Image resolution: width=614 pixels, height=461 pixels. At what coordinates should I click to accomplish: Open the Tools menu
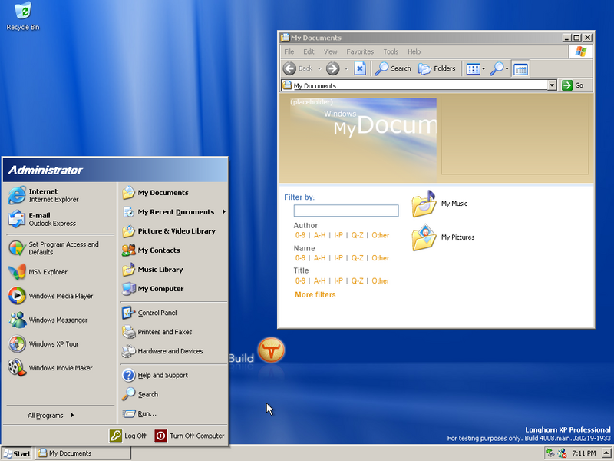click(x=391, y=51)
